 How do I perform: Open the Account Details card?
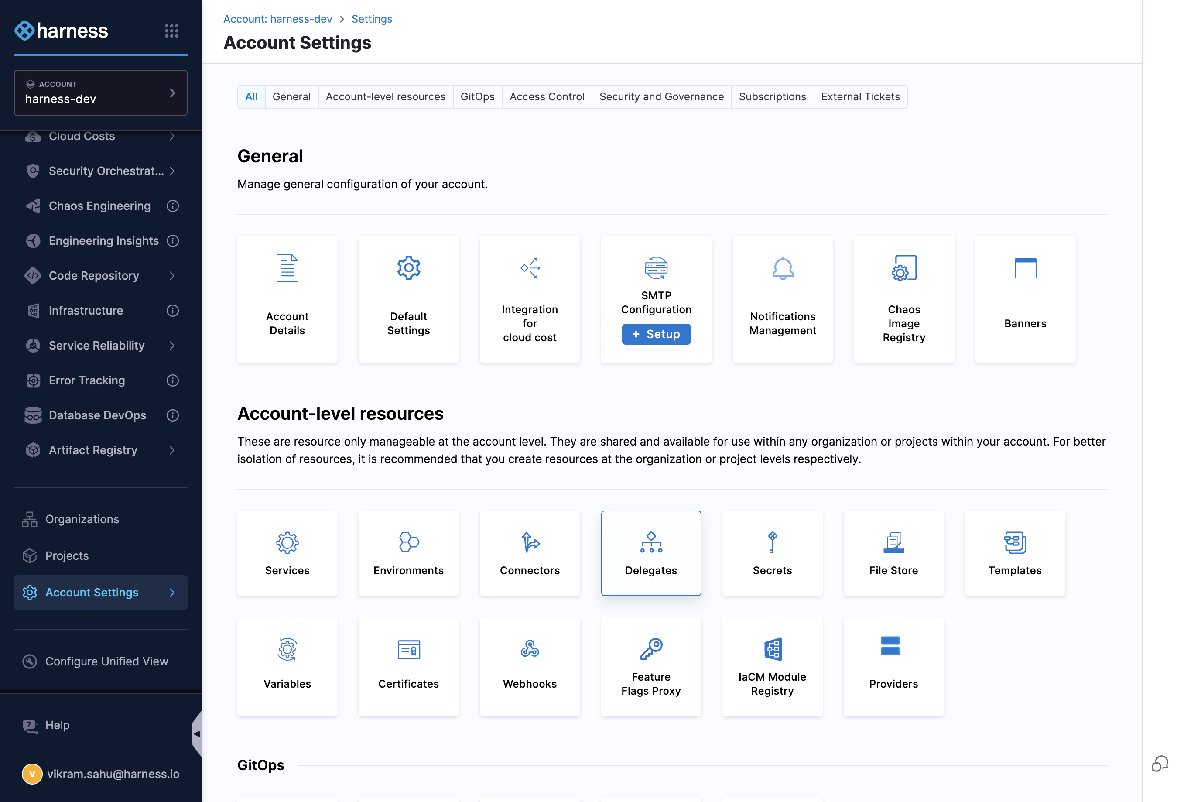pos(287,299)
